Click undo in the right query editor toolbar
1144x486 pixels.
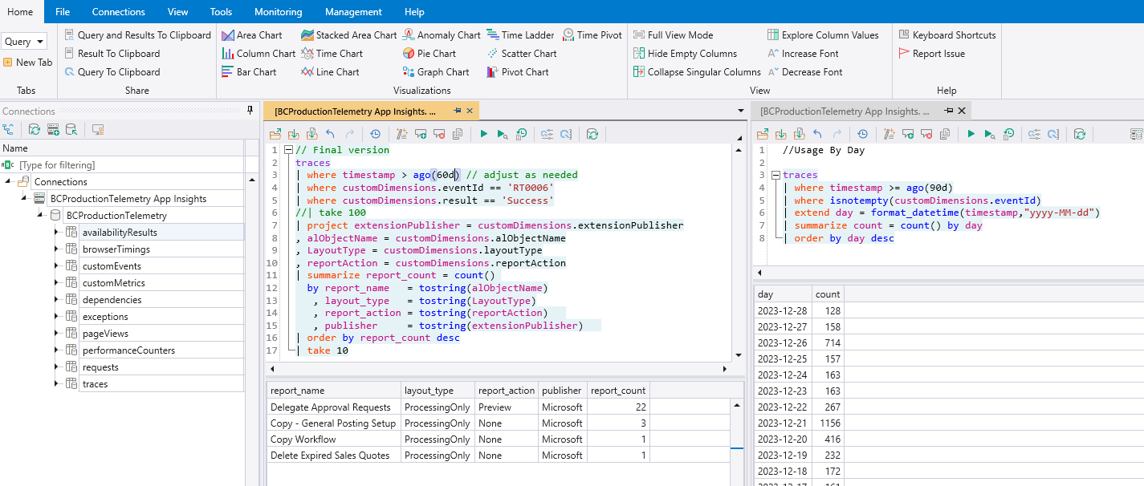coord(817,134)
